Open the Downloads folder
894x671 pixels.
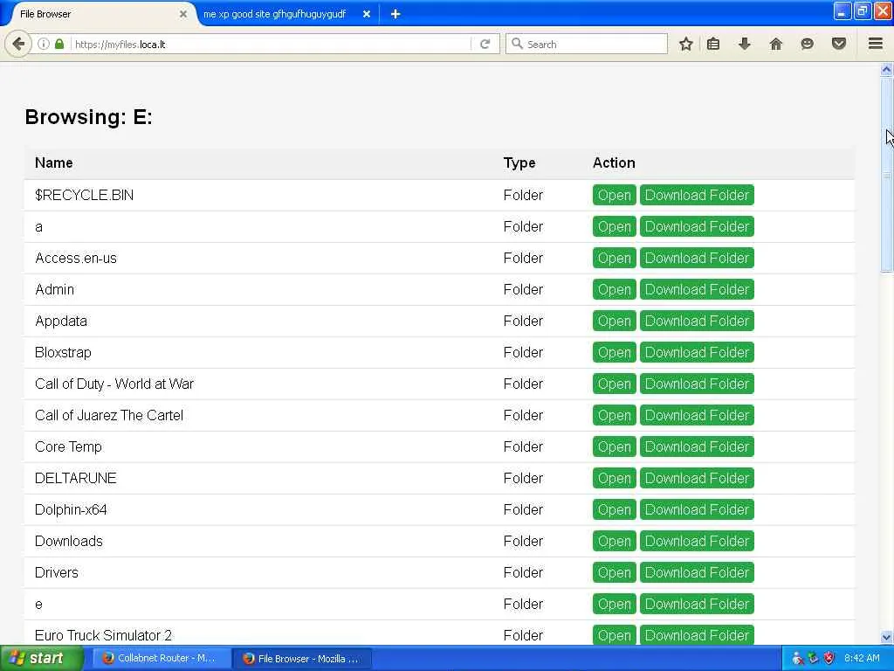click(x=614, y=541)
